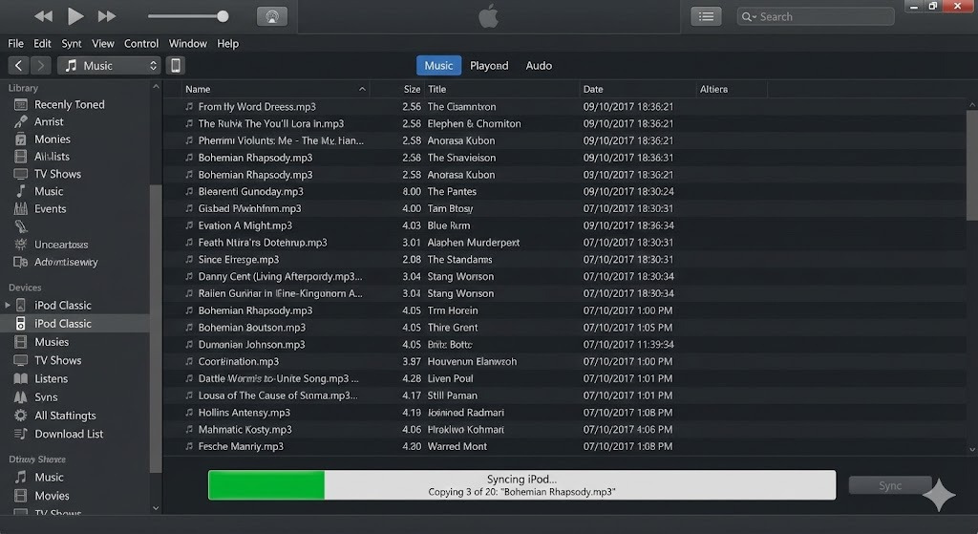Viewport: 978px width, 534px height.
Task: Open Events in the Library sidebar
Action: pos(50,209)
